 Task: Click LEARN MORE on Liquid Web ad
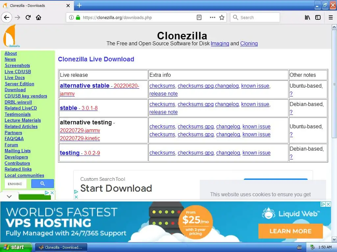pos(291,231)
